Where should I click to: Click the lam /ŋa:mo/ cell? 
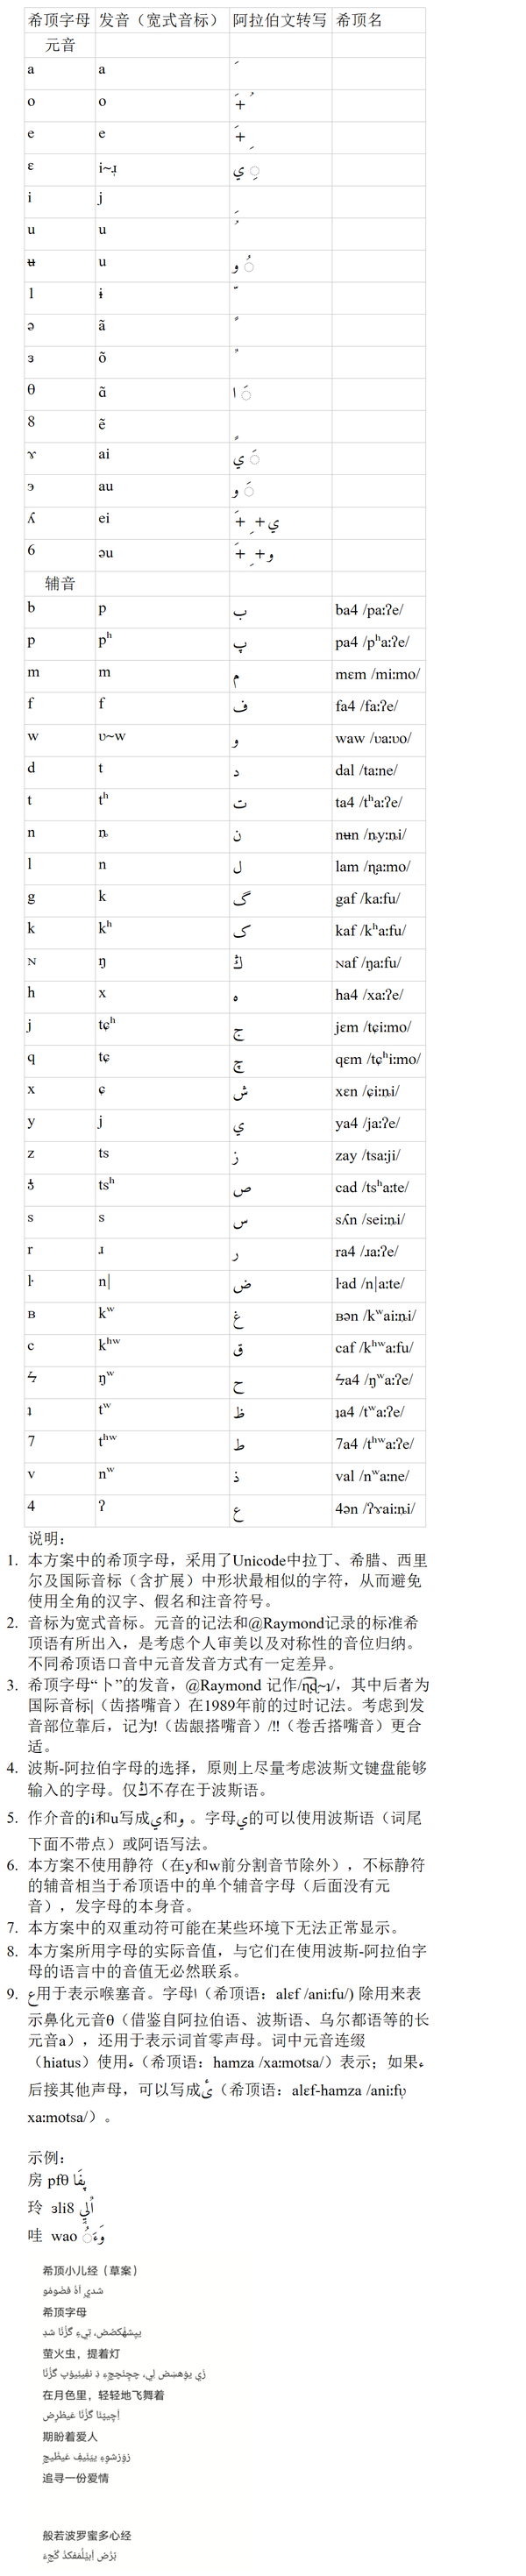pos(372,867)
